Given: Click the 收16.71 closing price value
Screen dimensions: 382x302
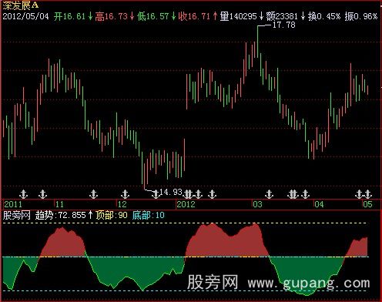Looking at the screenshot, I should tap(194, 16).
